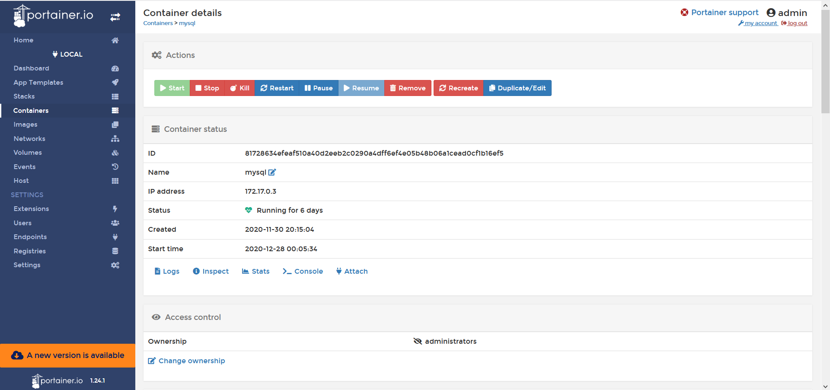The width and height of the screenshot is (830, 390).
Task: Pause the container
Action: (x=319, y=88)
